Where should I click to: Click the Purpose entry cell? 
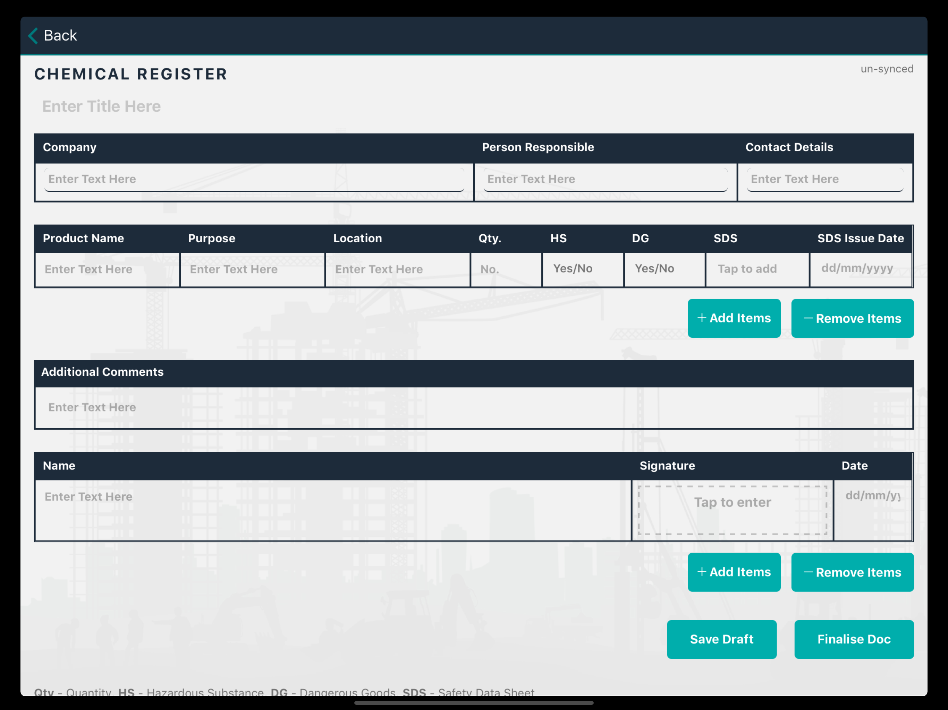click(x=252, y=269)
